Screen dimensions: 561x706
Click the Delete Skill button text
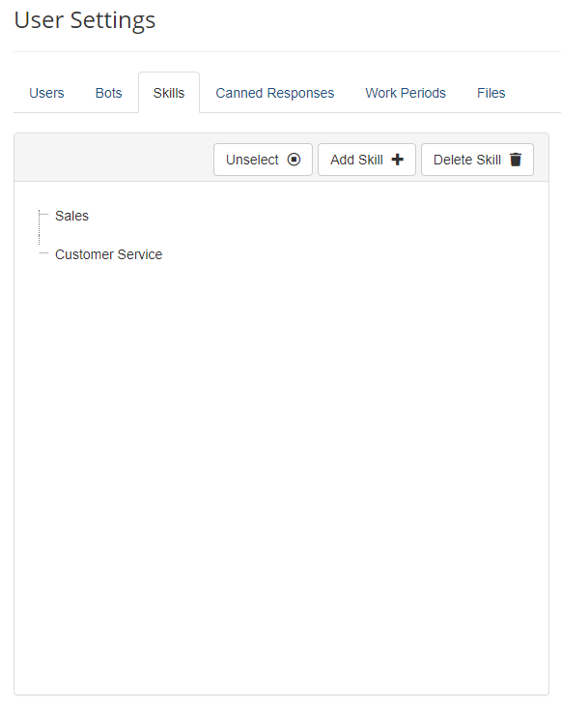tap(467, 160)
